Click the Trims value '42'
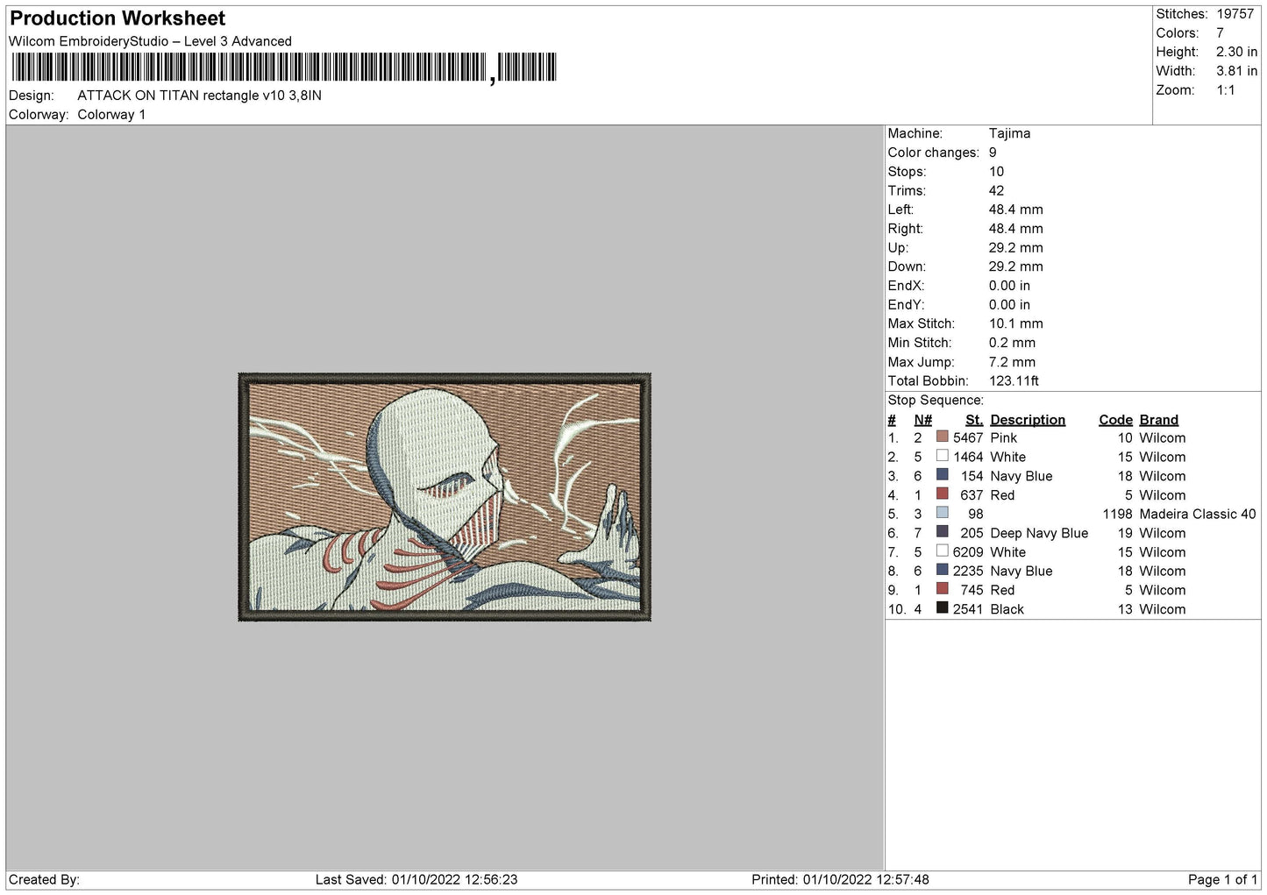The image size is (1267, 895). pos(996,190)
